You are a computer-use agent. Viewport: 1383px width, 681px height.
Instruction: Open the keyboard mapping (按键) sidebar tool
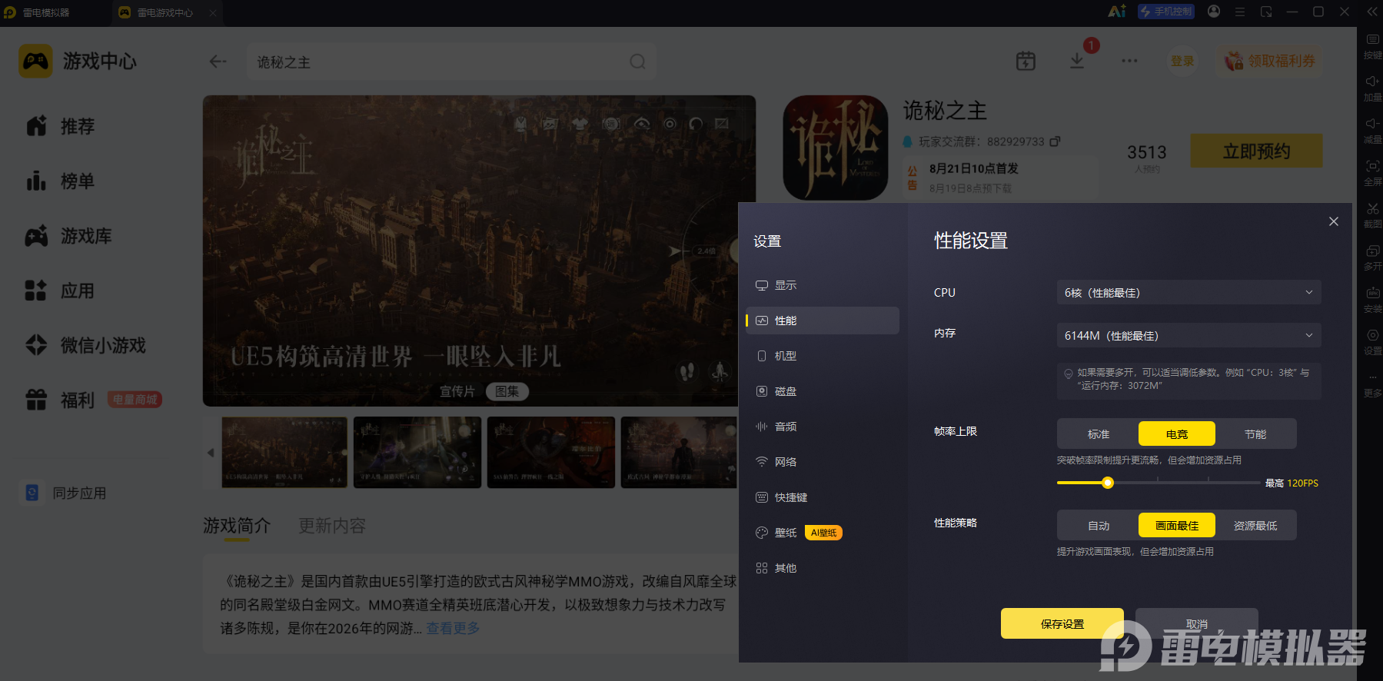click(x=1372, y=45)
